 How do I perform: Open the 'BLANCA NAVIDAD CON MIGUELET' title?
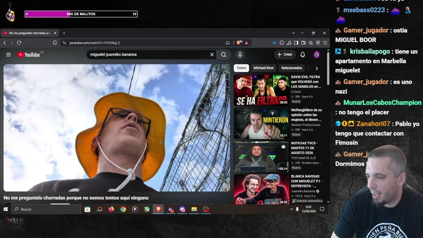point(307,181)
